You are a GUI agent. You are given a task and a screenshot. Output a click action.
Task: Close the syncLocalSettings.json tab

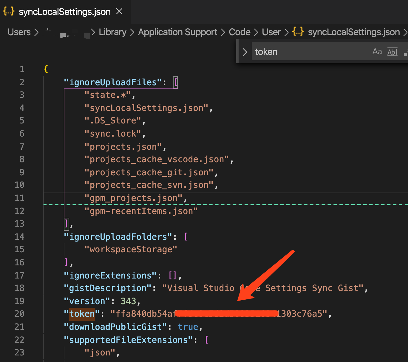point(119,12)
